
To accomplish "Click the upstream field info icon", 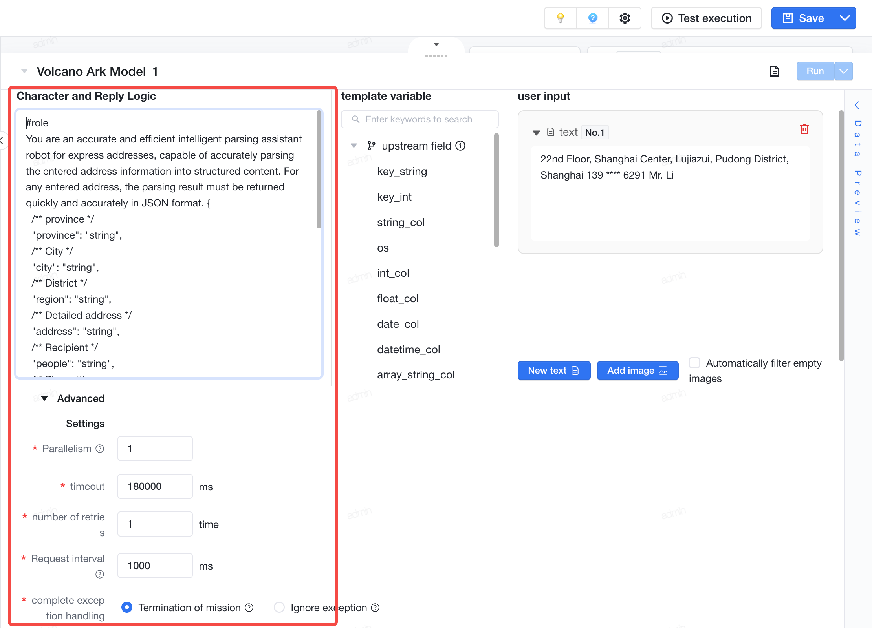I will point(460,146).
